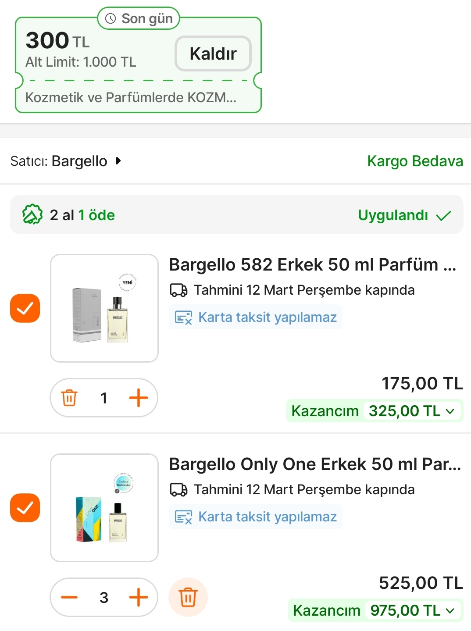Uncheck the Bargello 582 perfume checkbox
The width and height of the screenshot is (471, 631).
point(25,308)
